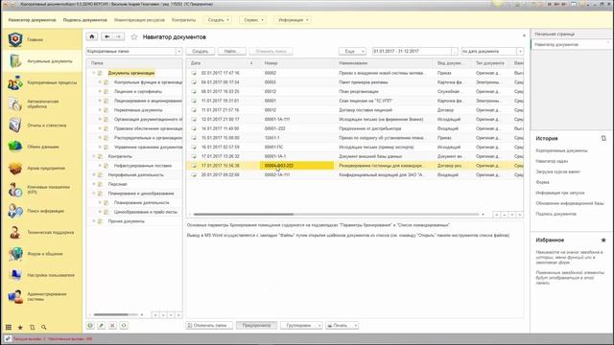Select Подпись документов top menu item
This screenshot has width=614, height=345.
tap(85, 20)
